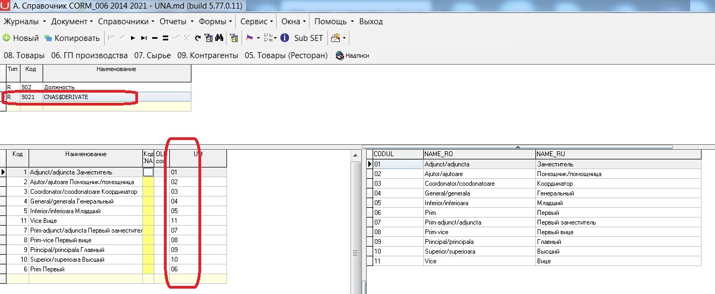Click the NAME_RO column header
The height and width of the screenshot is (294, 715).
point(479,154)
